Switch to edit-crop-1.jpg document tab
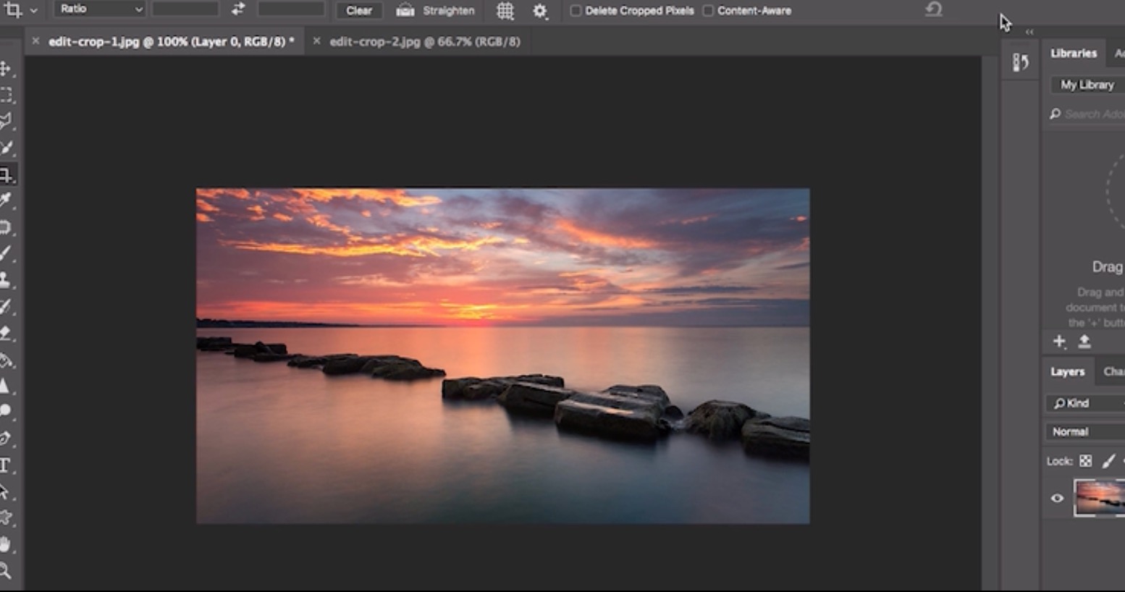Viewport: 1125px width, 592px height. pyautogui.click(x=172, y=42)
